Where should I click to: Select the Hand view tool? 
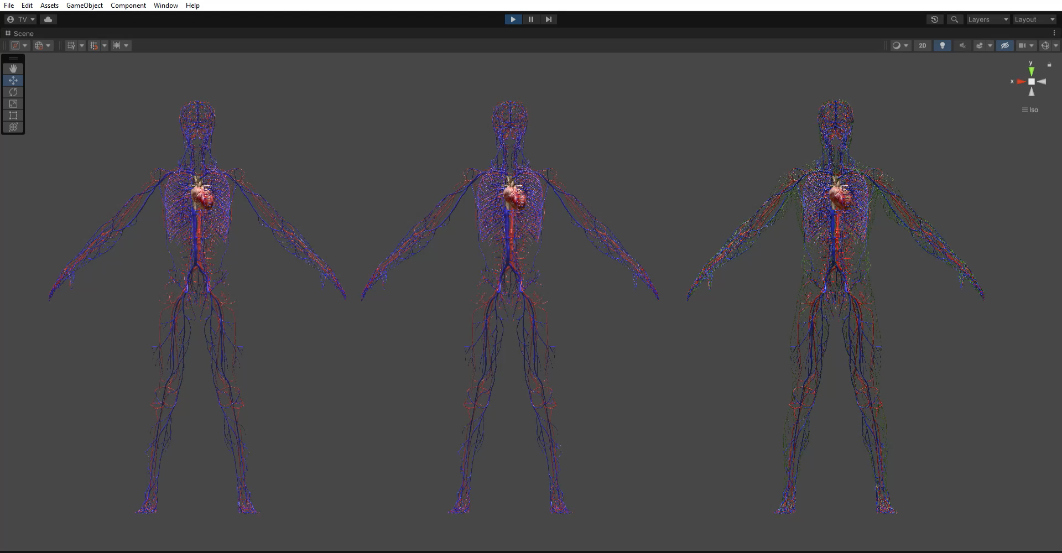click(13, 69)
